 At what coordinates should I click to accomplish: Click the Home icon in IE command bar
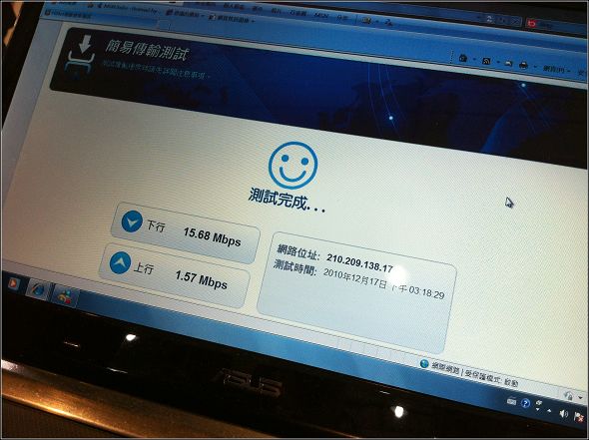[x=463, y=58]
